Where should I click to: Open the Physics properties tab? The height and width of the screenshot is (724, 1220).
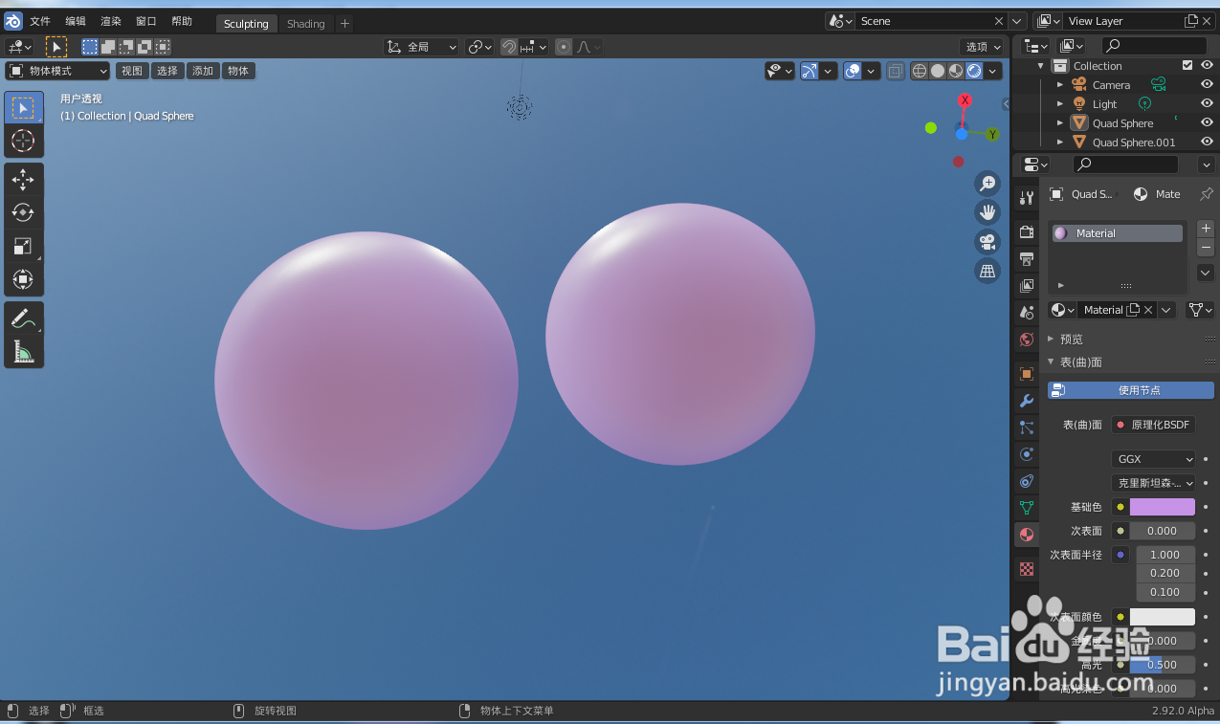click(1027, 454)
